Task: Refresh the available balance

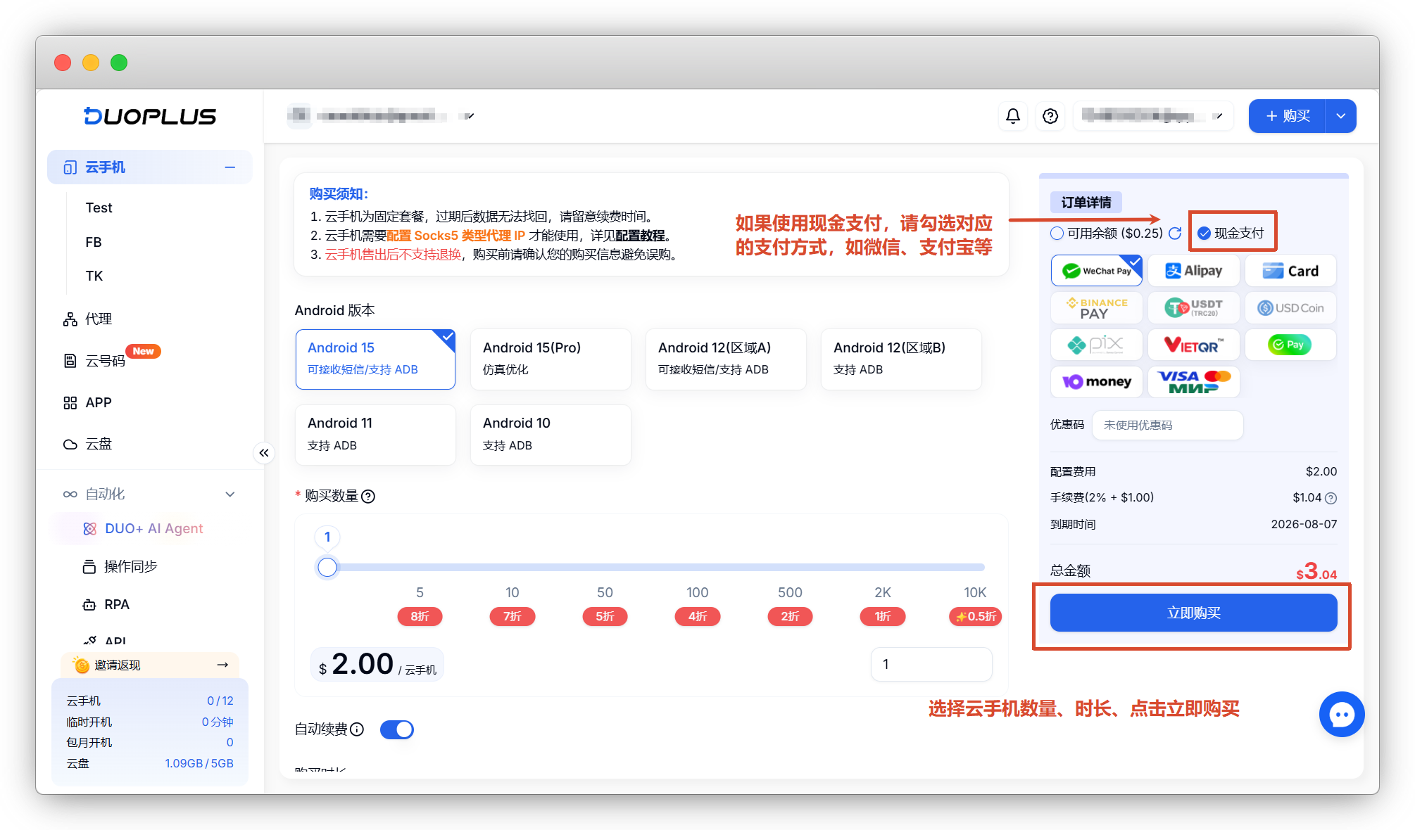Action: click(x=1175, y=233)
